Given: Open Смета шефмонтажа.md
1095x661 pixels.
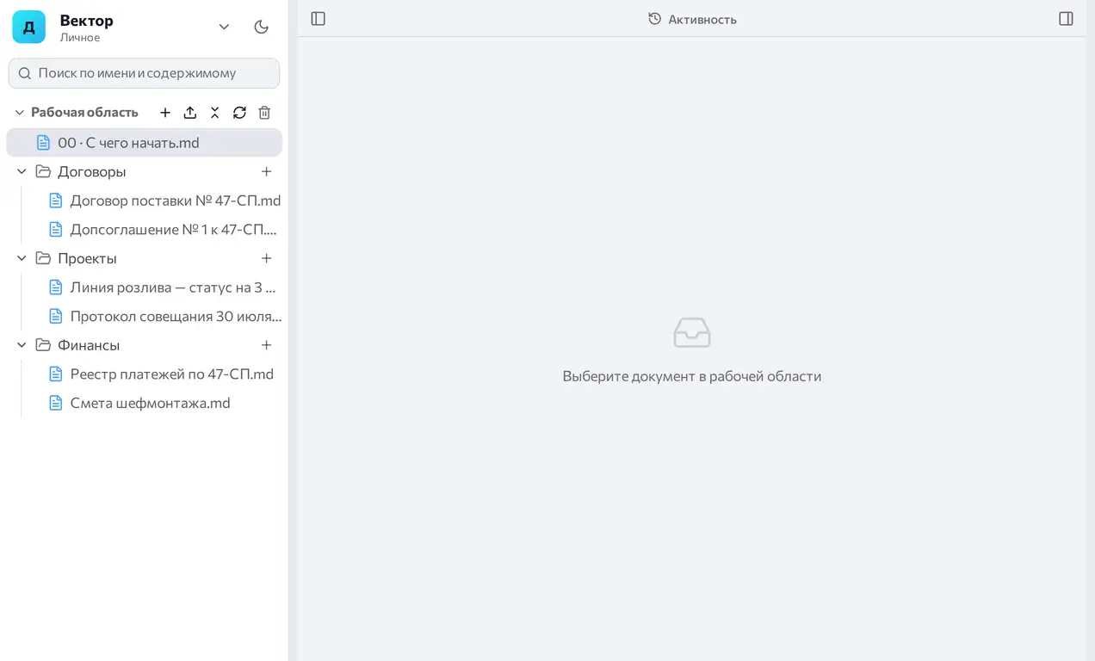Looking at the screenshot, I should click(x=164, y=404).
